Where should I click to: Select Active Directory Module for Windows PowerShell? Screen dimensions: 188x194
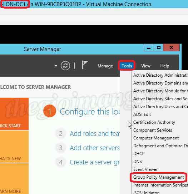160,91
